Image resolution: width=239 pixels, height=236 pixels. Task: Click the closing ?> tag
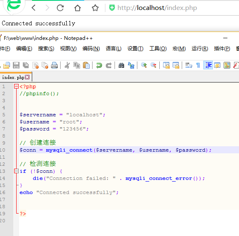pos(23,214)
